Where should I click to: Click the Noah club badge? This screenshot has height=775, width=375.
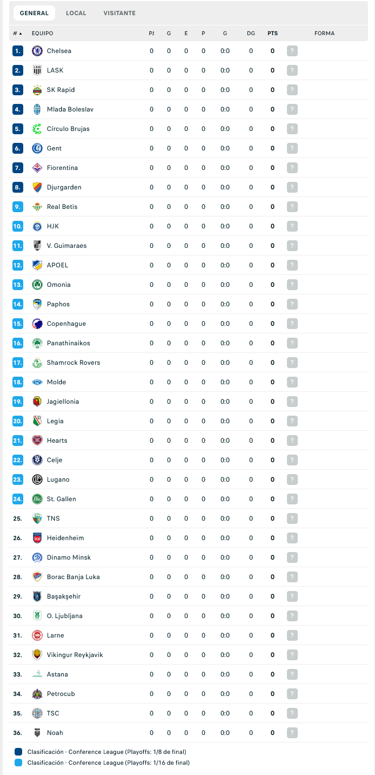(x=37, y=733)
